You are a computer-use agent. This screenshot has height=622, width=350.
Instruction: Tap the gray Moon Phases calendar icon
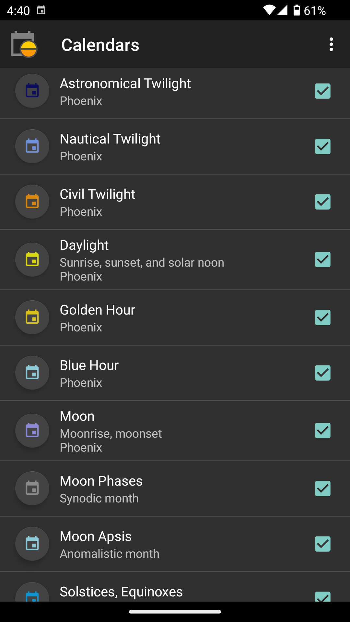(32, 488)
